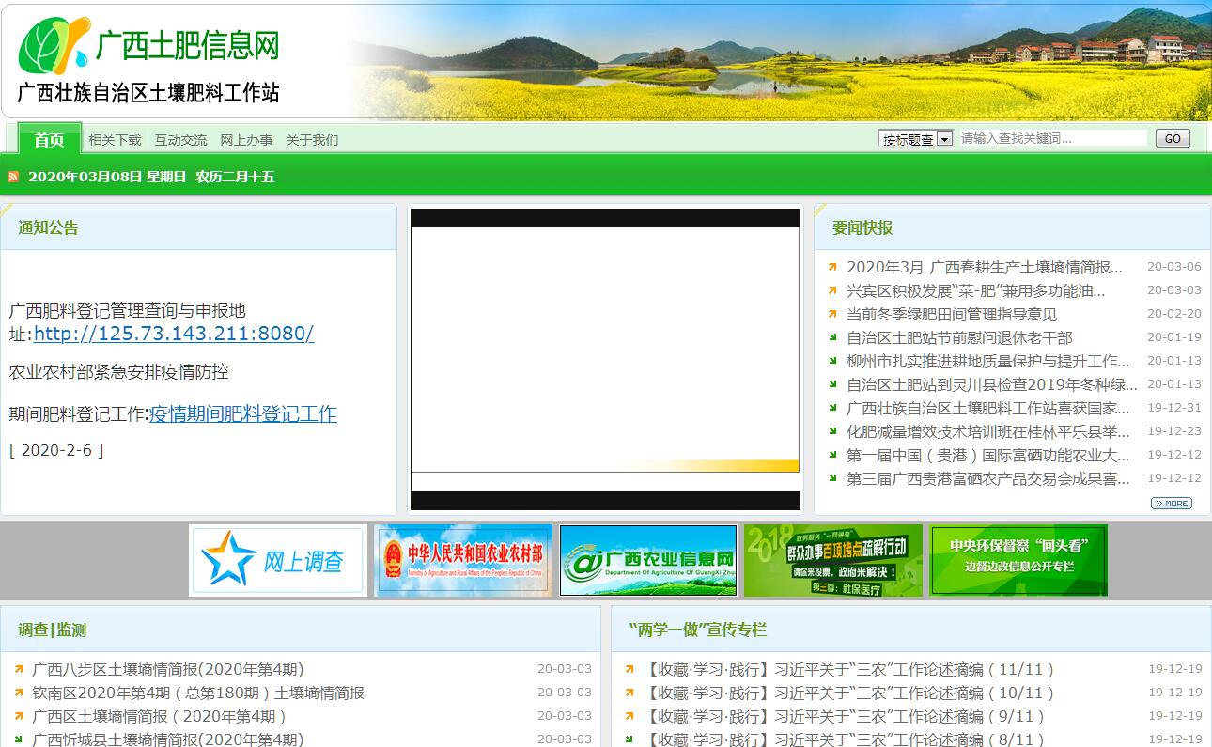Go to 网上办事 in navigation bar
The width and height of the screenshot is (1212, 747).
click(246, 140)
